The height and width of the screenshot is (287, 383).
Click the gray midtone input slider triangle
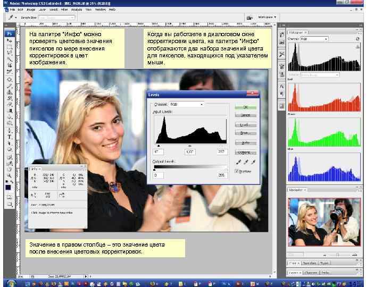click(x=190, y=146)
